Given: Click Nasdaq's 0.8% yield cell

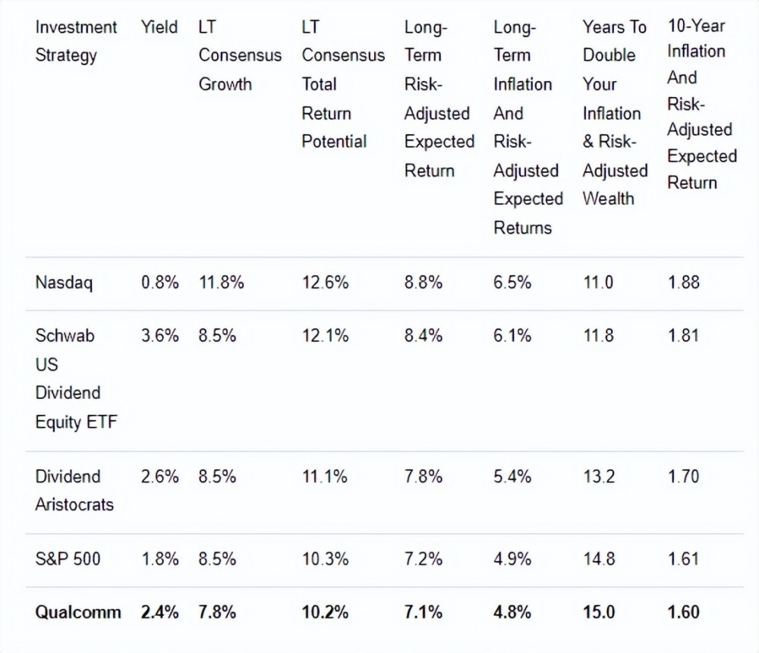Looking at the screenshot, I should [159, 283].
